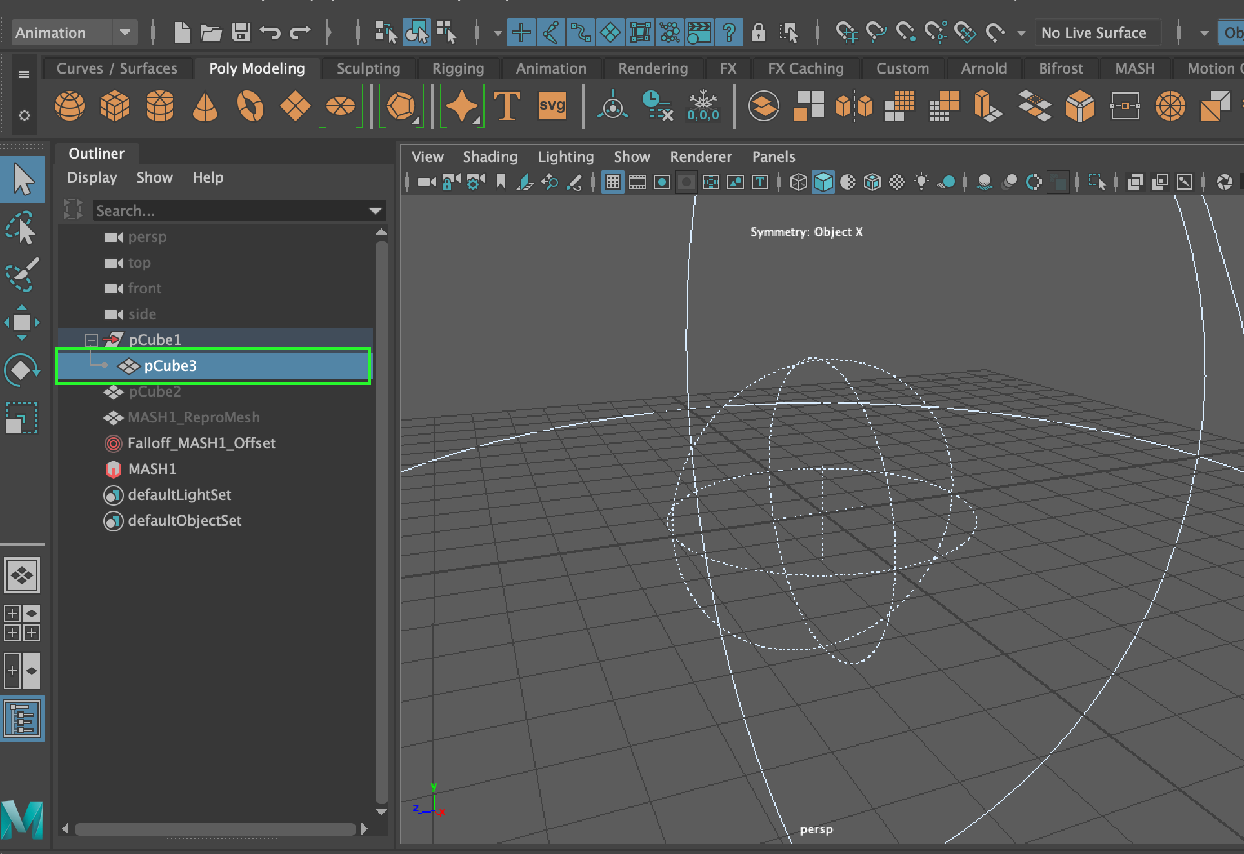Create a polygon cube from the shelf

(x=115, y=106)
